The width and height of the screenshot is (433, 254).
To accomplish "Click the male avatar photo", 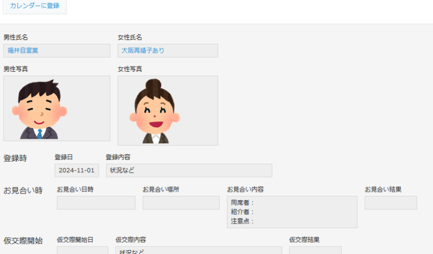I will (56, 108).
